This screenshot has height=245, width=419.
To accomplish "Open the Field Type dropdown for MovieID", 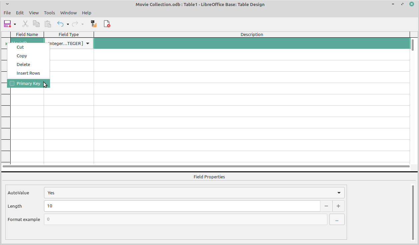I will click(87, 43).
